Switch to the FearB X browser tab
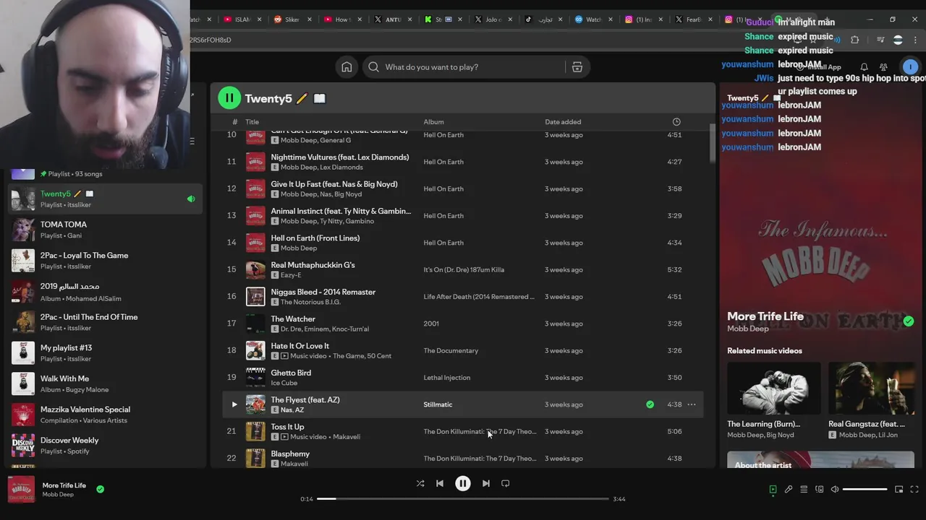Image resolution: width=926 pixels, height=520 pixels. [693, 19]
